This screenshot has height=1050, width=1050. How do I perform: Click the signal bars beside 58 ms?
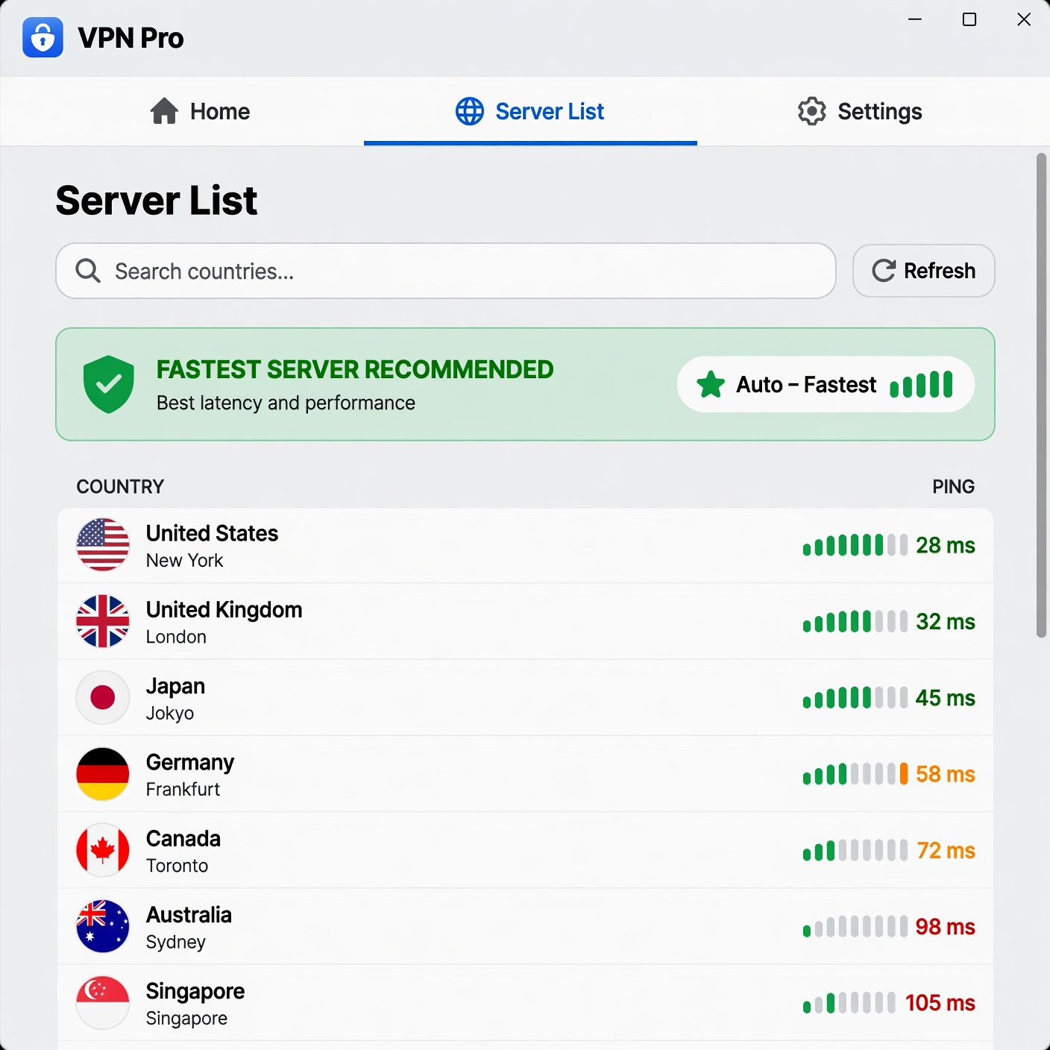point(855,774)
